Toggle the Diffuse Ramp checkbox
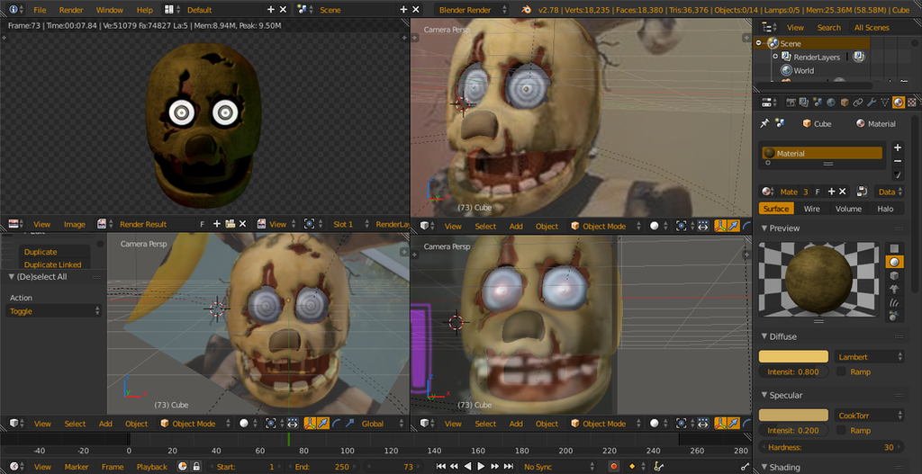Screen dimensions: 922x474 pyautogui.click(x=841, y=371)
